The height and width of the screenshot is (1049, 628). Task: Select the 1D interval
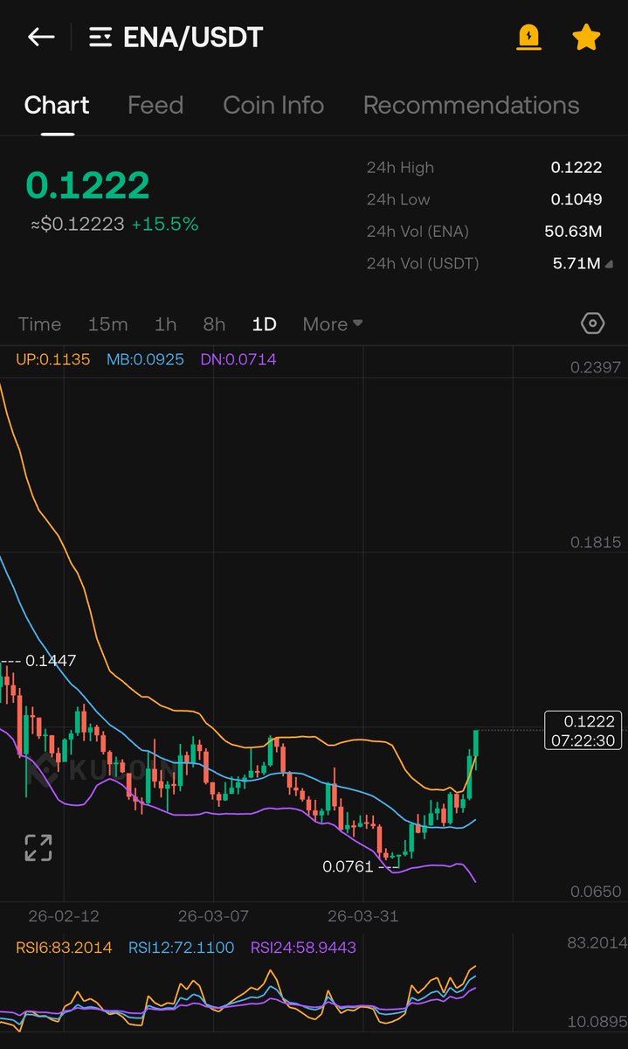pyautogui.click(x=264, y=324)
